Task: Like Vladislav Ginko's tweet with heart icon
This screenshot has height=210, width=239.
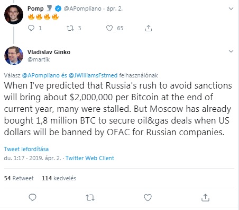Action: [148, 197]
